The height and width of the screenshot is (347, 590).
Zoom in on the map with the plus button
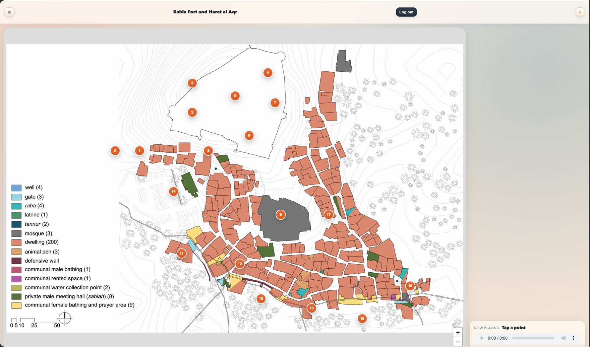click(x=458, y=333)
